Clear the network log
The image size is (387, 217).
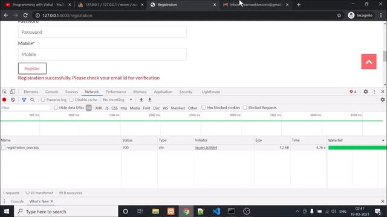pos(13,99)
